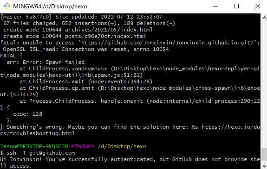Viewport: 267px width, 169px height.
Task: Click the scrollbar up arrow
Action: 264,18
